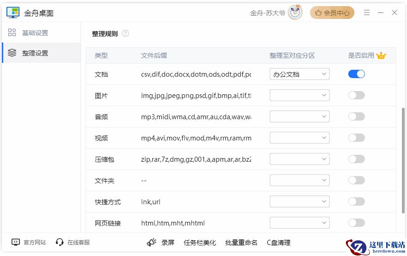Viewport: 407px width, 256px height.
Task: Enable the 压缩包 rule toggle
Action: coord(357,159)
